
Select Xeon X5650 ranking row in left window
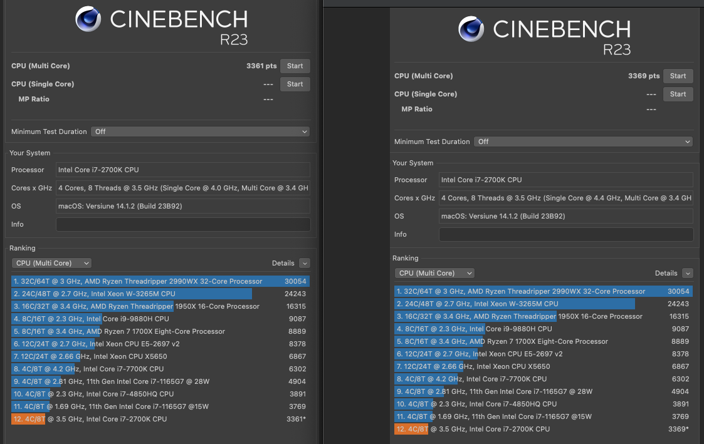coord(160,356)
